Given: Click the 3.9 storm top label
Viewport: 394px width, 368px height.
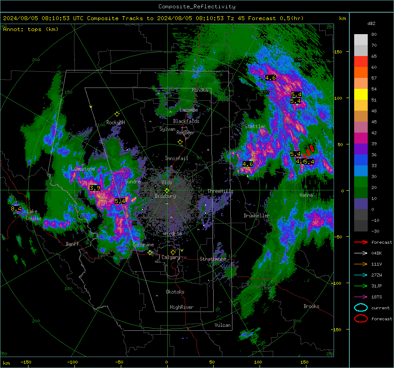Looking at the screenshot, I should [x=95, y=188].
